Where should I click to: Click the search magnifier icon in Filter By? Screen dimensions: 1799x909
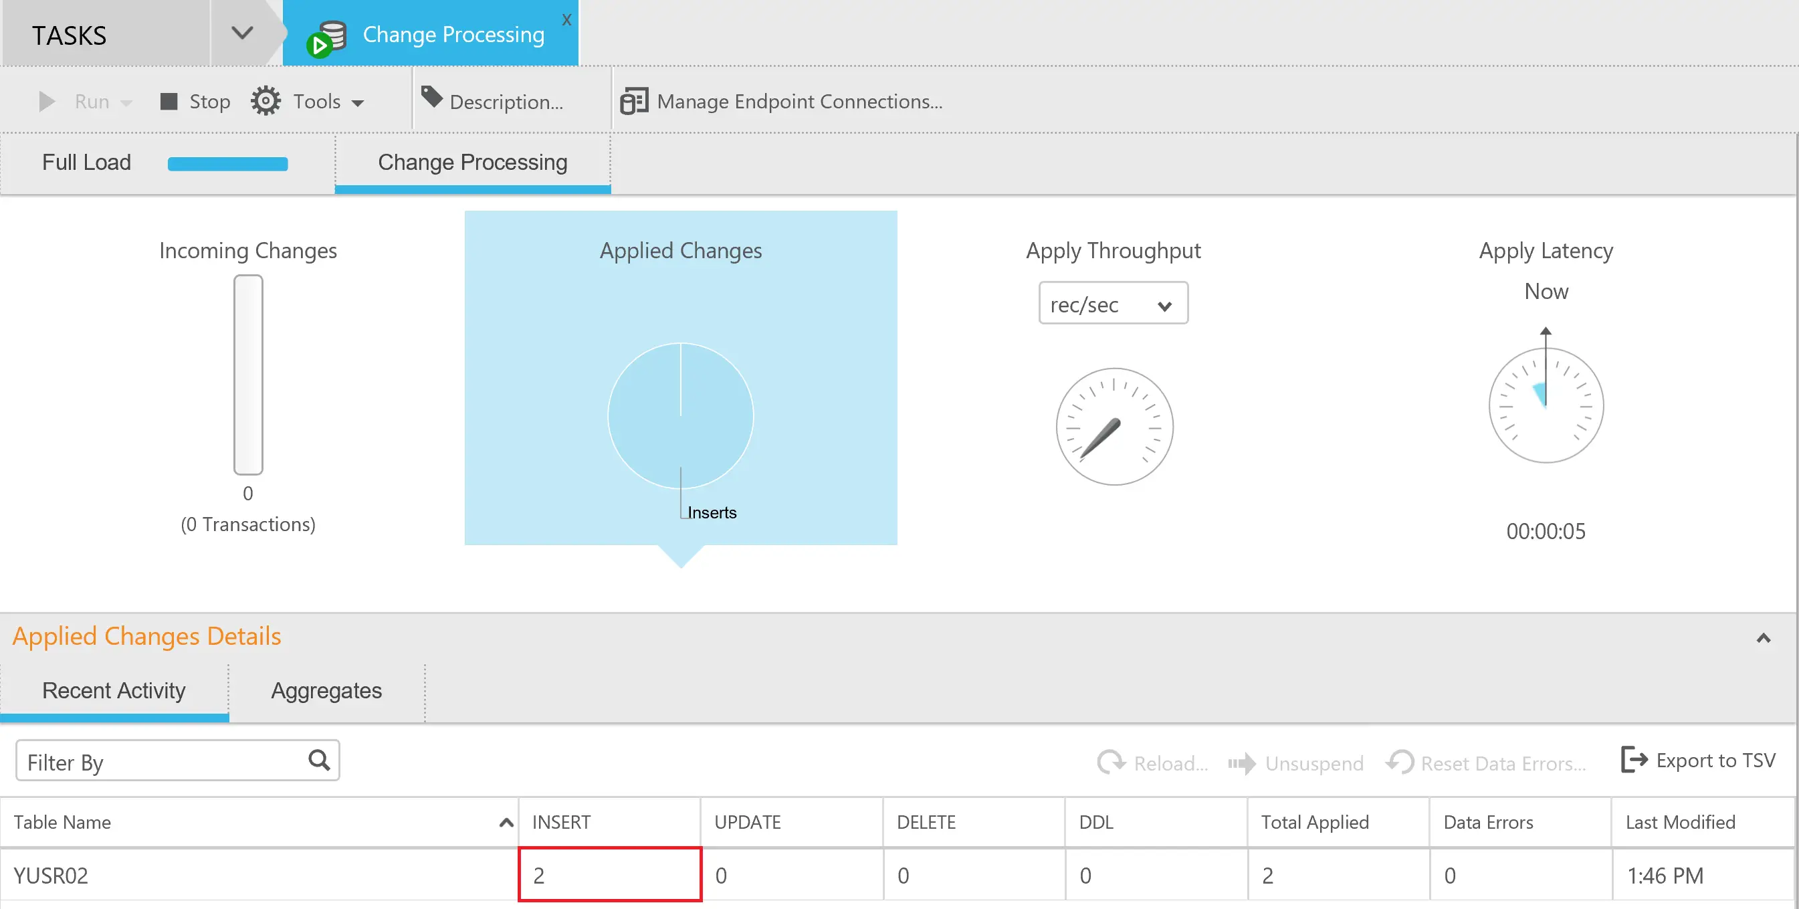(x=319, y=761)
